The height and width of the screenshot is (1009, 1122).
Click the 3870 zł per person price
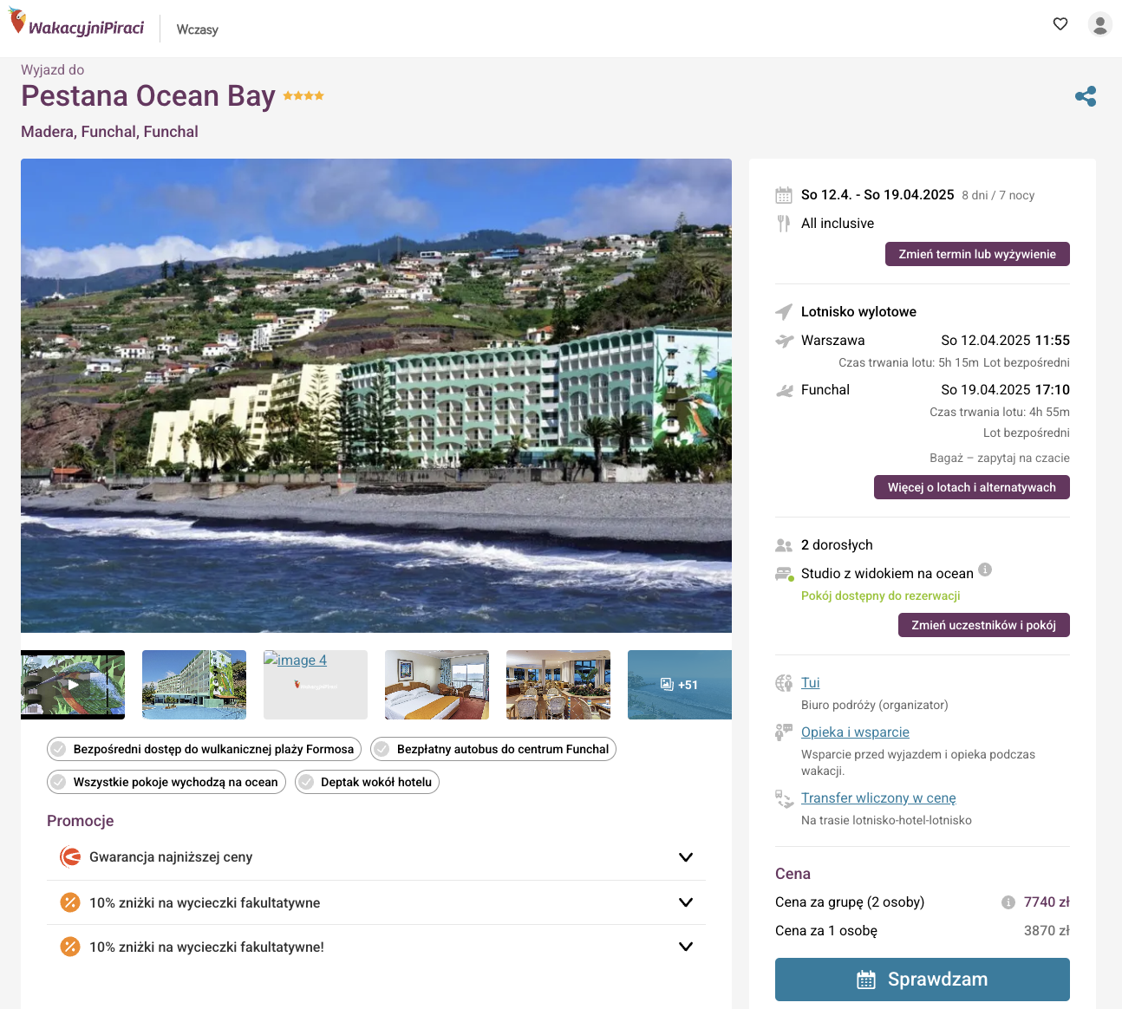1047,931
